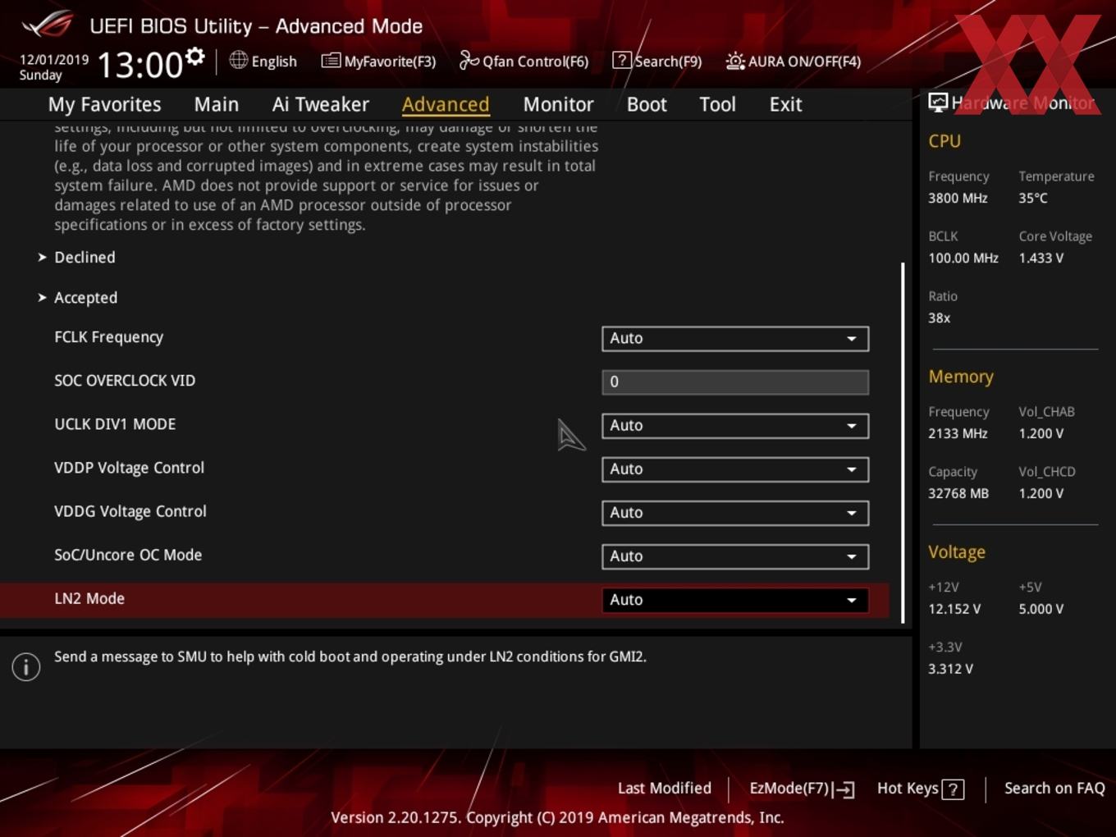This screenshot has height=837, width=1116.
Task: Click Core Voltage 1.433 V value
Action: [1041, 258]
